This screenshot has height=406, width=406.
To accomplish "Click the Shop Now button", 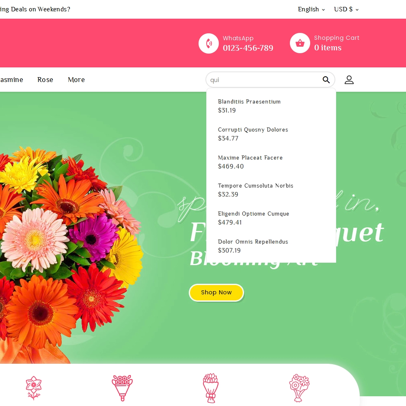I will click(216, 293).
